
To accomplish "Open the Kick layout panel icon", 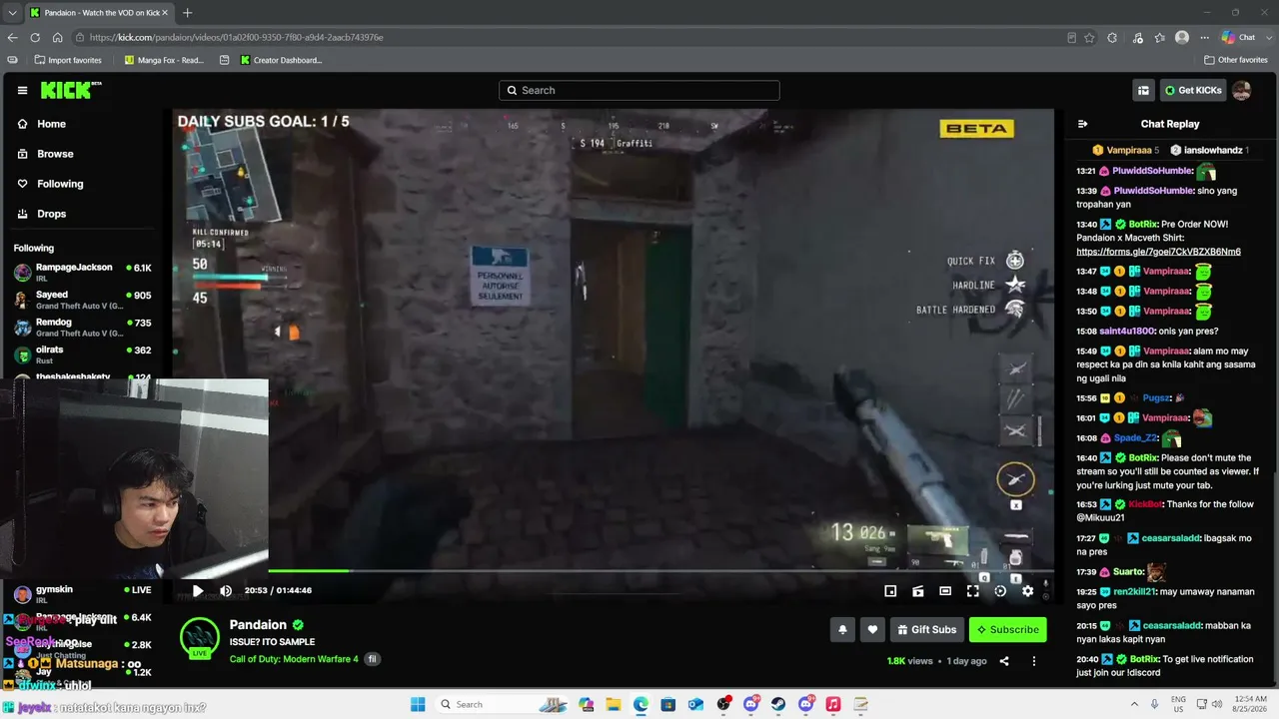I will point(1143,90).
